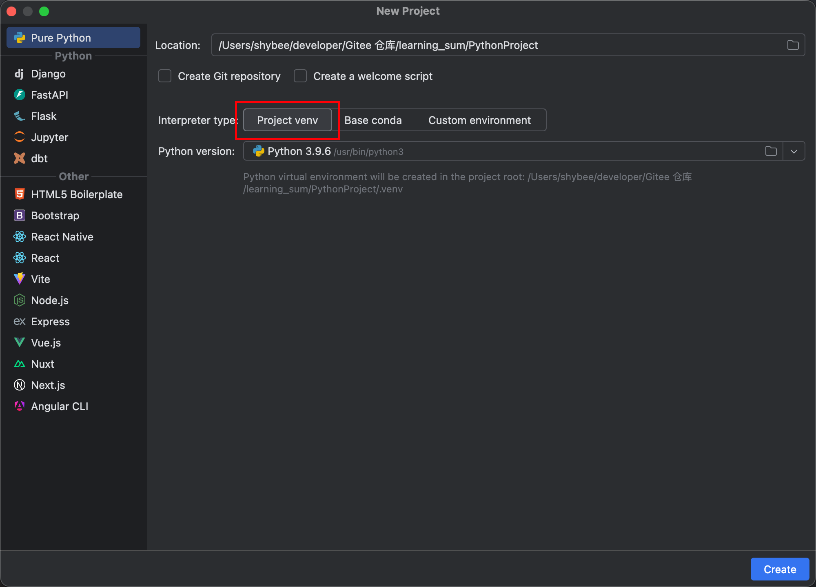Click the /usr/bin/python3 path text
The width and height of the screenshot is (816, 587).
point(368,152)
